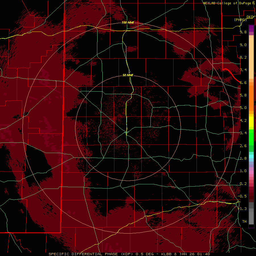Click the 5.0 value on color scale
256x256 pixels.
pos(243,108)
